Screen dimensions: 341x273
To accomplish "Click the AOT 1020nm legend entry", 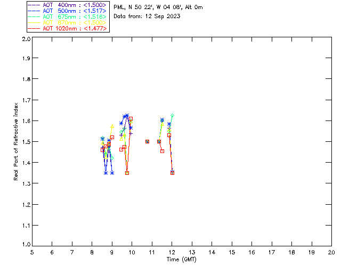I will click(x=67, y=28).
